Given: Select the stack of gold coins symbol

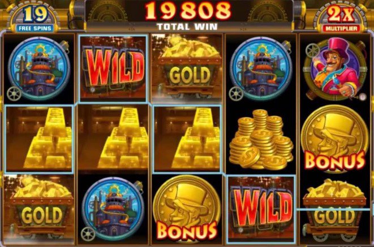Looking at the screenshot, I should tap(261, 140).
